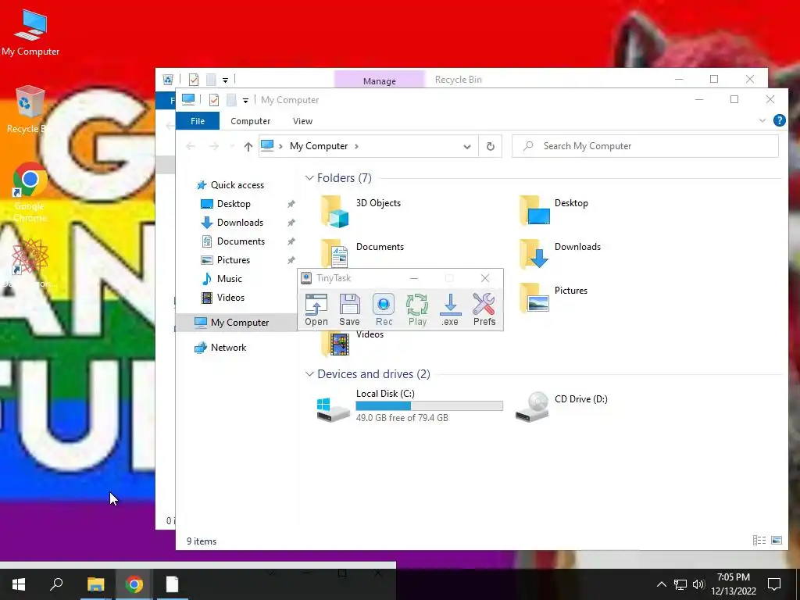This screenshot has height=600, width=800.
Task: Click the blank document taskbar icon
Action: [173, 584]
